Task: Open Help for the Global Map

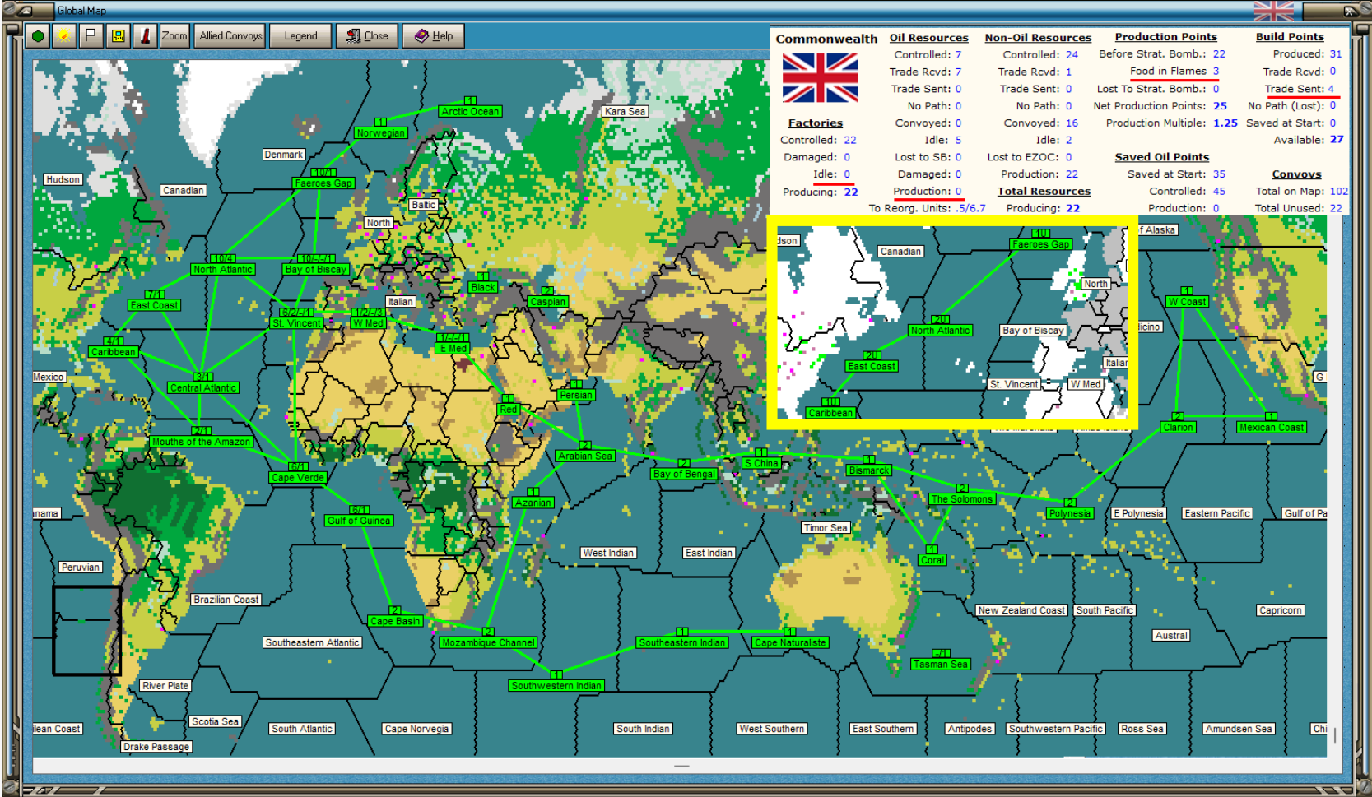Action: click(434, 36)
